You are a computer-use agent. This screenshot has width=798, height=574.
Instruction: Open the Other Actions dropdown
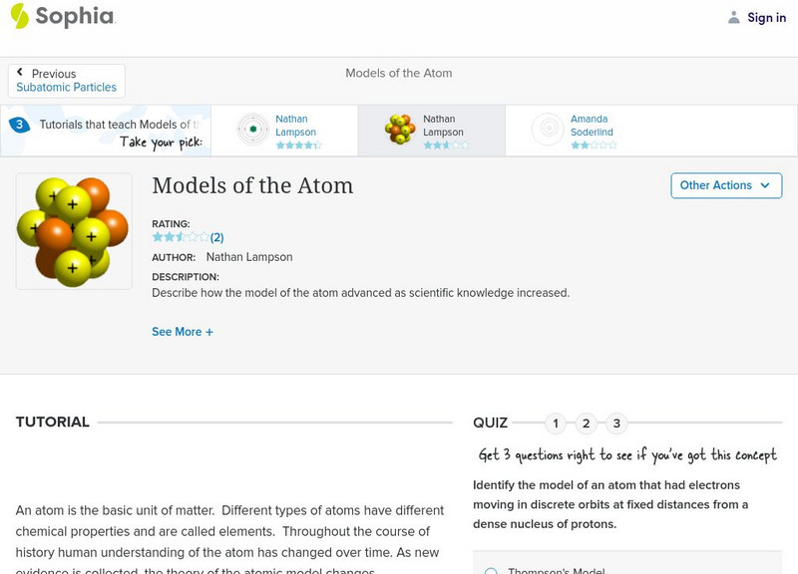coord(725,185)
